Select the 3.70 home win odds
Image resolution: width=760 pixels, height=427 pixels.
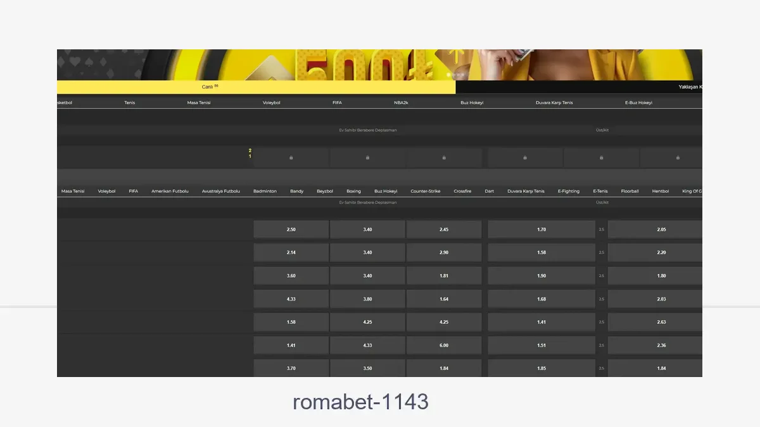click(291, 368)
